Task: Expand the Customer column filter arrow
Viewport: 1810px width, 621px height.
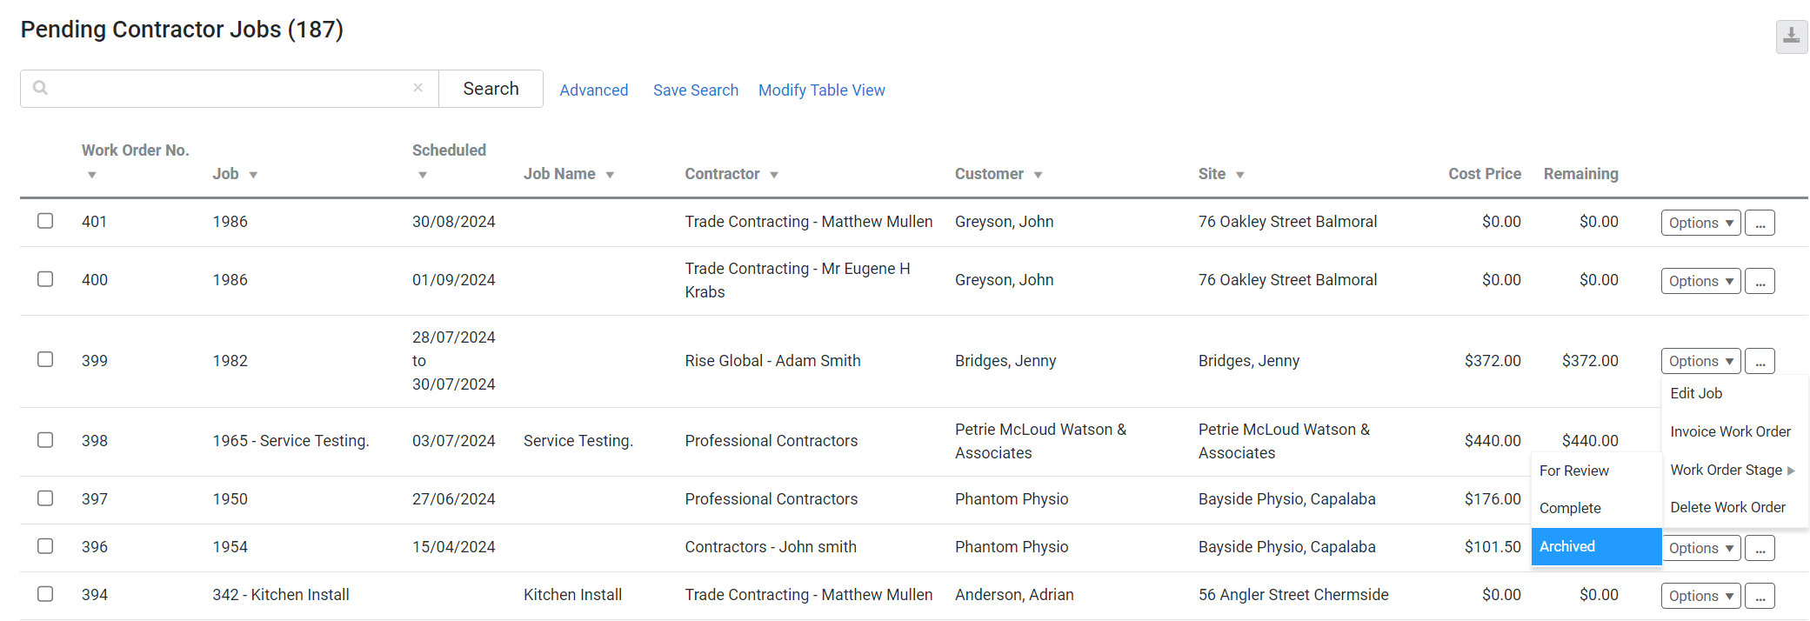Action: [1038, 175]
